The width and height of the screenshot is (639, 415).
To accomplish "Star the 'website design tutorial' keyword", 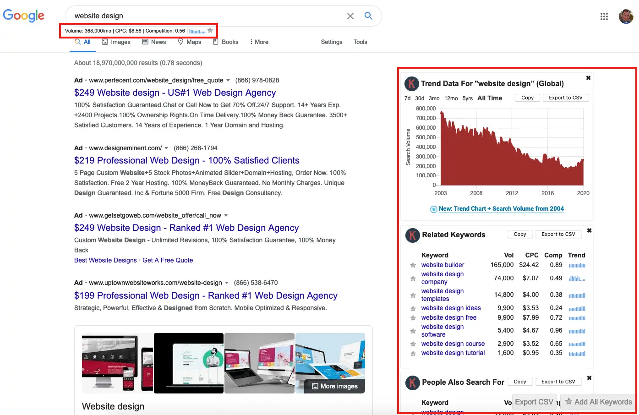I will pyautogui.click(x=413, y=354).
